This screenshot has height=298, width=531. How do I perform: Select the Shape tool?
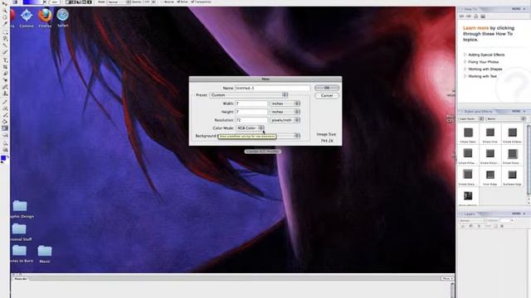pos(5,135)
